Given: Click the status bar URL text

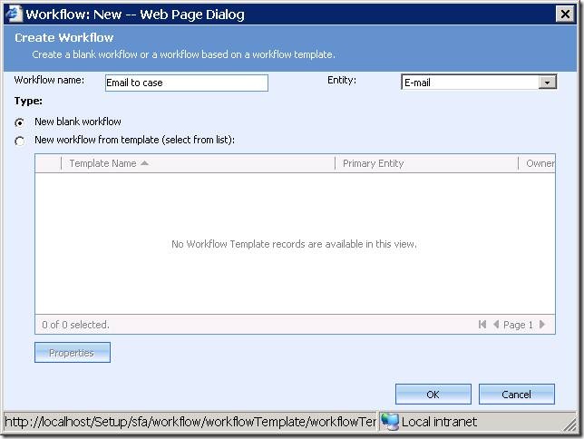Looking at the screenshot, I should (x=190, y=422).
